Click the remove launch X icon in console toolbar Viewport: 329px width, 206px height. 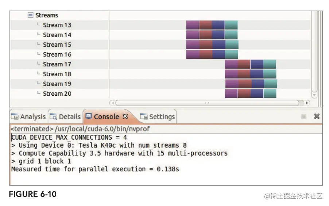pos(317,116)
